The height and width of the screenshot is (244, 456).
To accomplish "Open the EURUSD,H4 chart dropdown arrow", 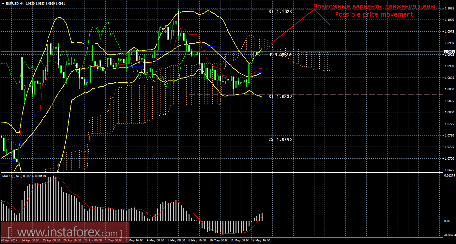I will (3, 3).
